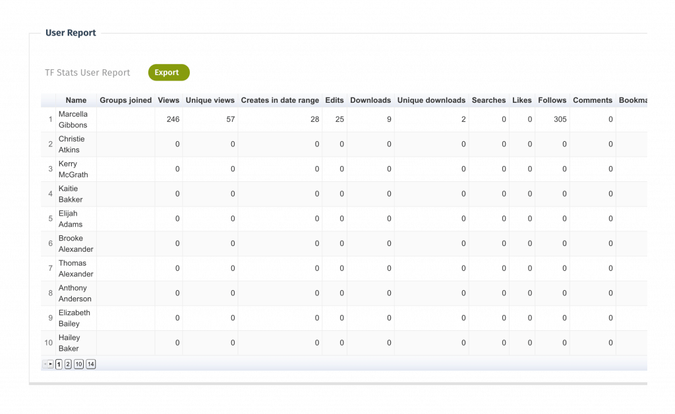Click the Follows value 305
This screenshot has width=675, height=414.
pos(560,119)
